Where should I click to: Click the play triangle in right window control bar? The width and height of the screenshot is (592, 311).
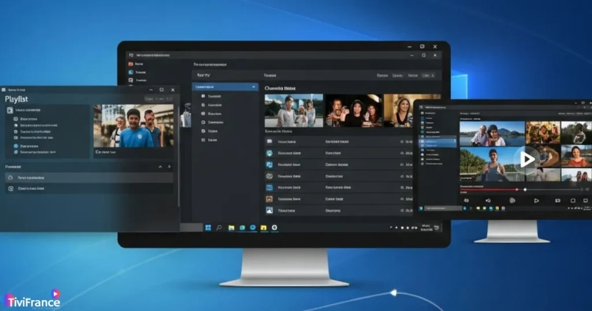click(536, 201)
